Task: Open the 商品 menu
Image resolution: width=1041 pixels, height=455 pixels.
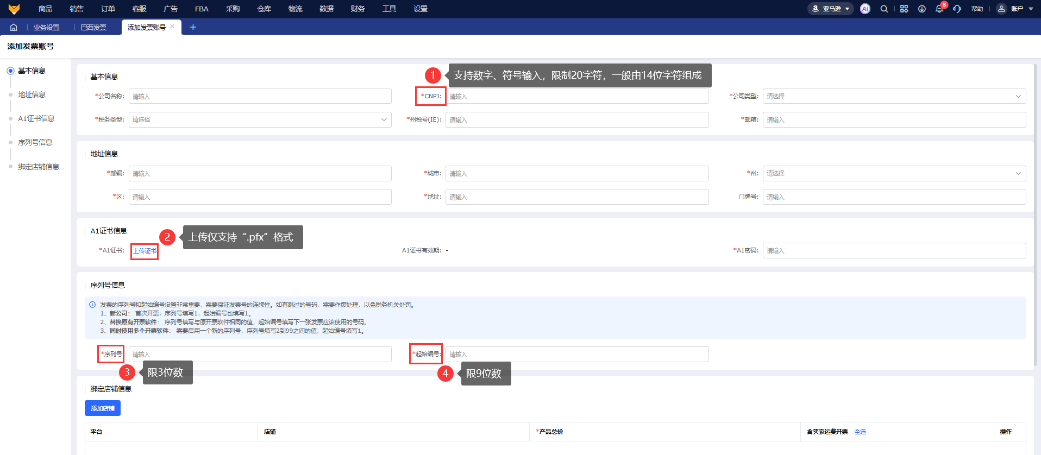Action: (46, 9)
